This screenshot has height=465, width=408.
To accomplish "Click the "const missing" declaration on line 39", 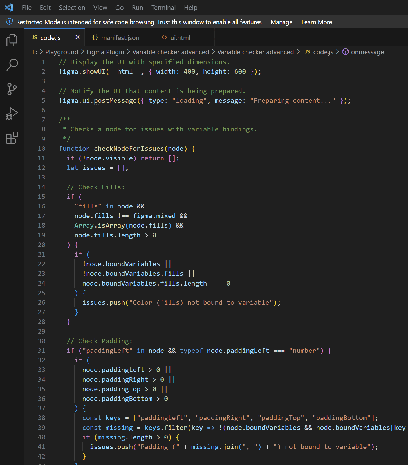I will coord(107,428).
